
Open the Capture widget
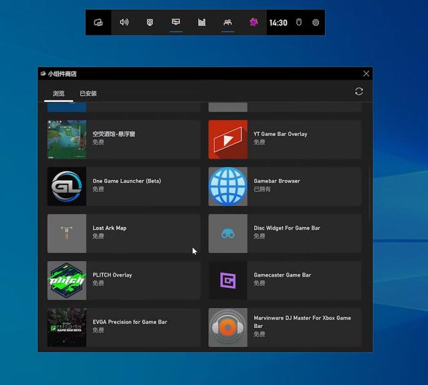(150, 23)
